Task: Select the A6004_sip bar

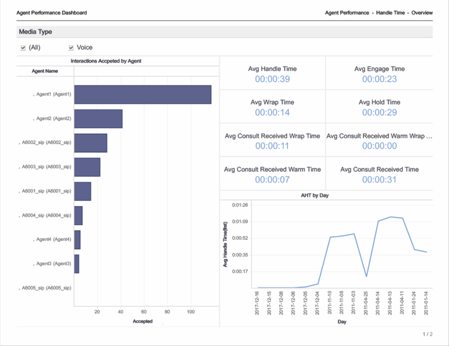Action: [79, 215]
